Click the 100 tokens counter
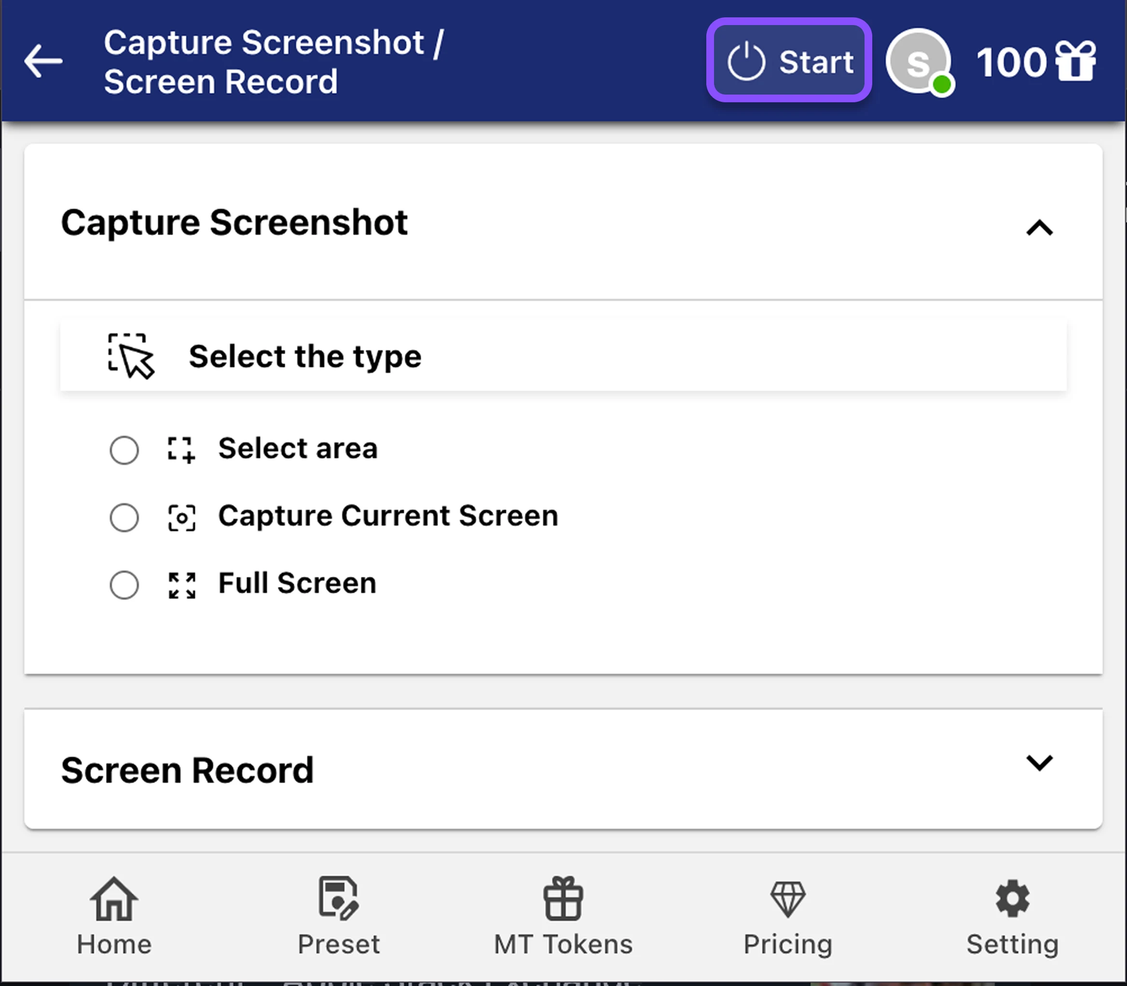This screenshot has height=986, width=1127. click(1011, 62)
